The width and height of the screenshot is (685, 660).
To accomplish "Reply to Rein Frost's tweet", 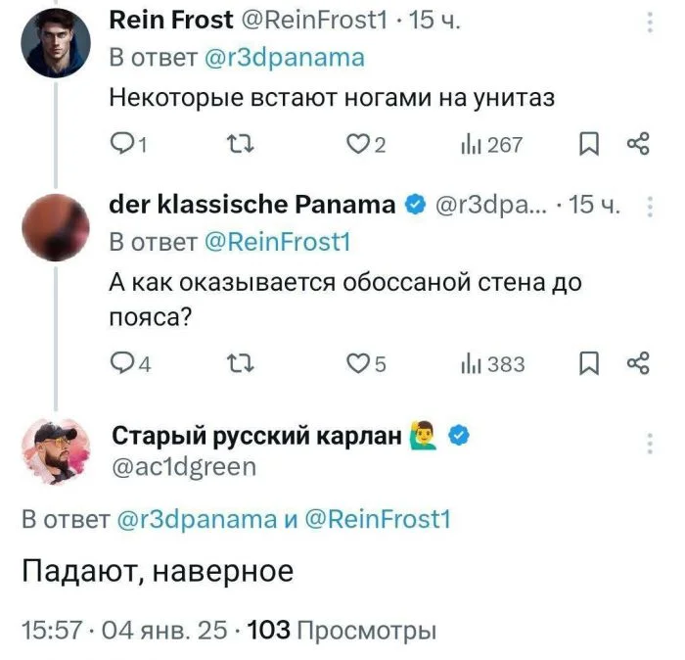I will tap(127, 146).
